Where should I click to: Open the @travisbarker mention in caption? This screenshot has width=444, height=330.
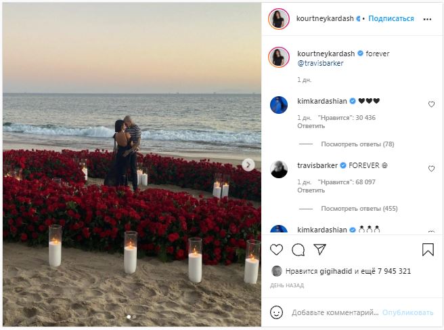click(x=320, y=63)
